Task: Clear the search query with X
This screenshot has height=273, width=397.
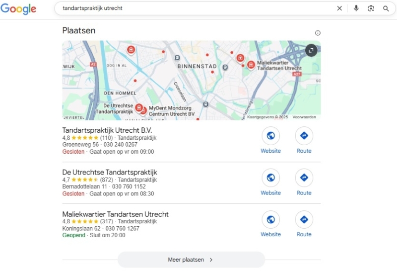Action: point(339,8)
